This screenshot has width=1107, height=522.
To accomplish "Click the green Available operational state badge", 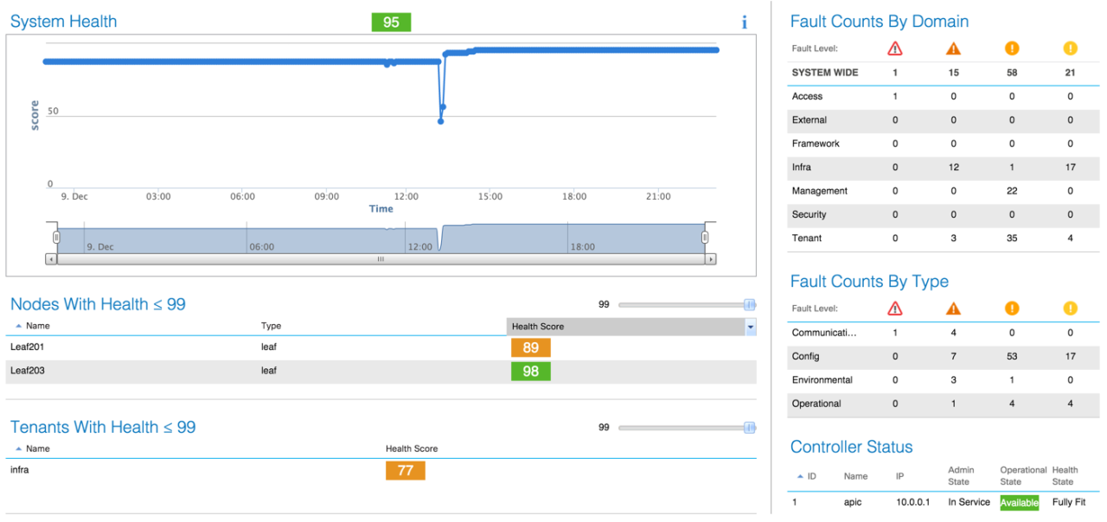I will (x=1019, y=502).
